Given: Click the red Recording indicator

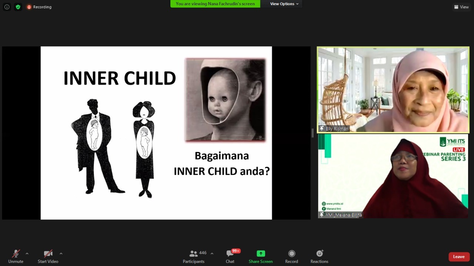Looking at the screenshot, I should pos(39,7).
